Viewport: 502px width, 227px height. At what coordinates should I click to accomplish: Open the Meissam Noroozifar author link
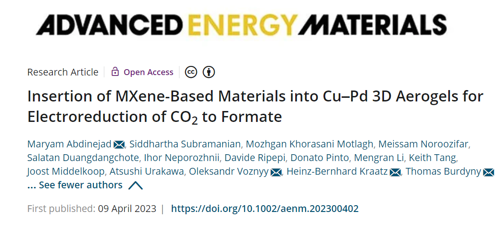pos(424,144)
